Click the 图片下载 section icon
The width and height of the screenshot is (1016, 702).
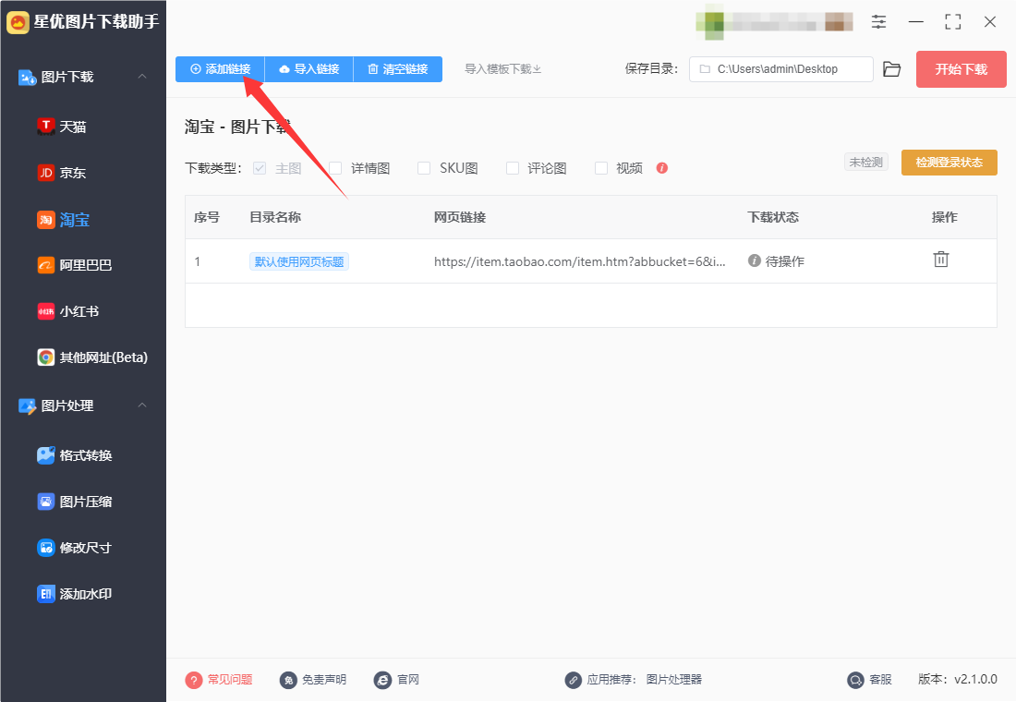[27, 78]
